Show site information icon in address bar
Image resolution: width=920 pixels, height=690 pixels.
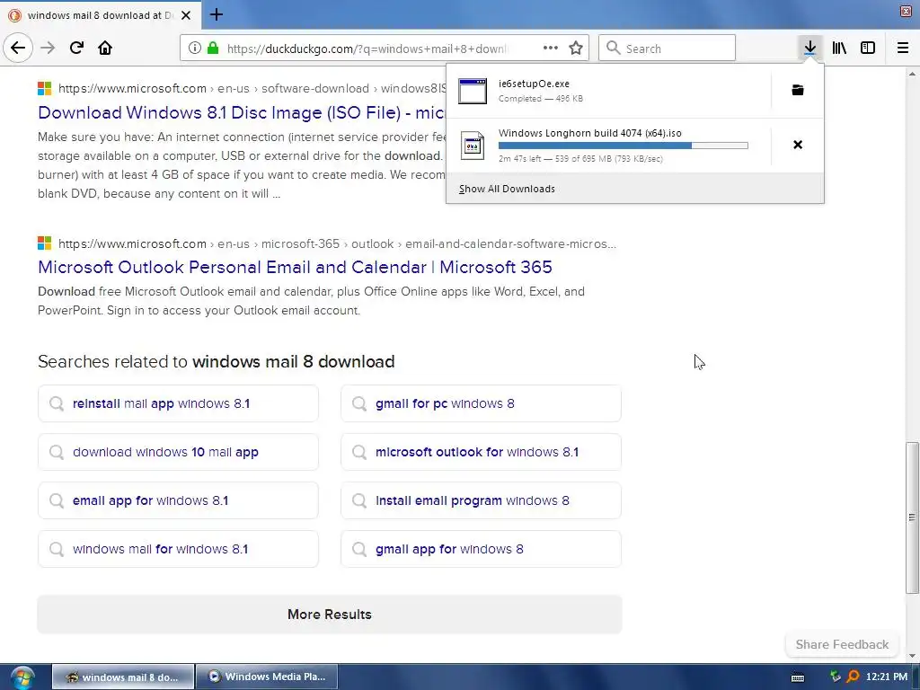pyautogui.click(x=194, y=49)
